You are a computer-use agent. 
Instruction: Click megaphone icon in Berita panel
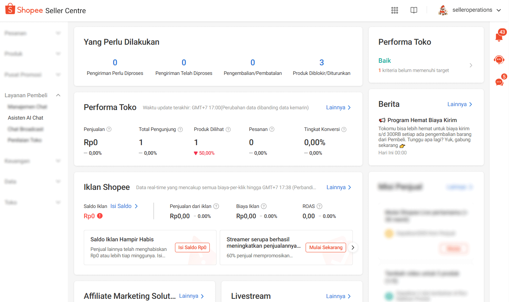point(382,120)
